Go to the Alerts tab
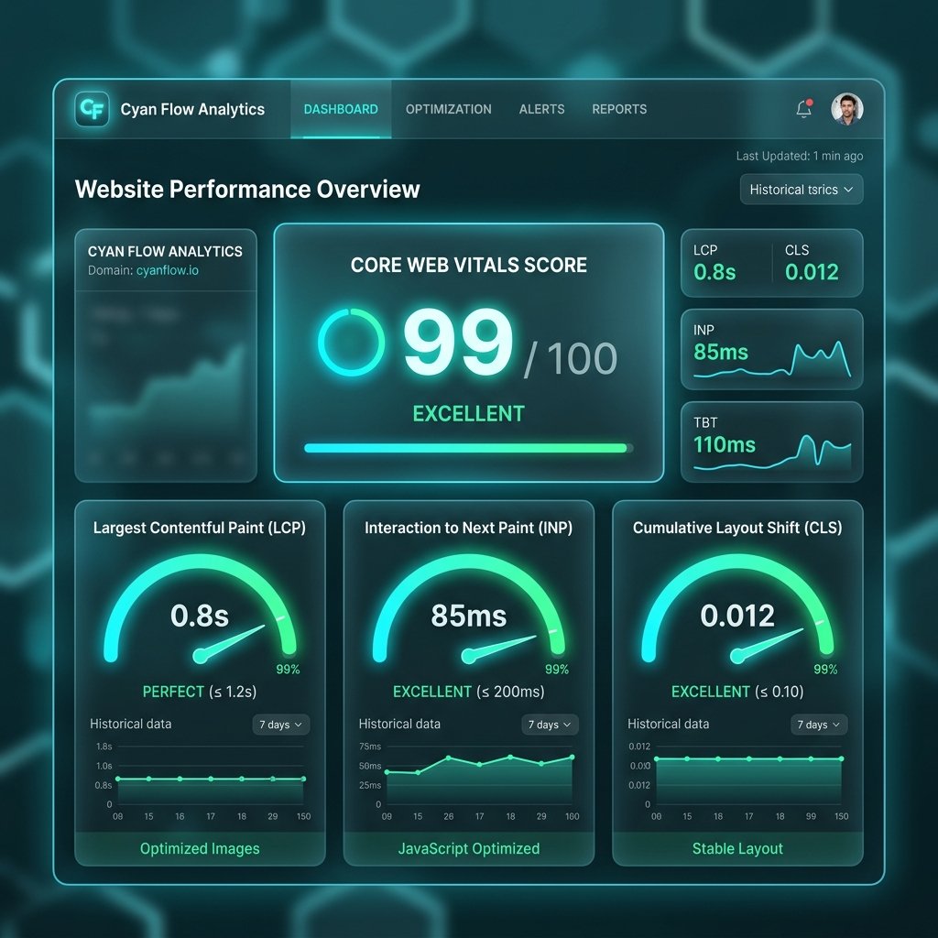 point(542,110)
